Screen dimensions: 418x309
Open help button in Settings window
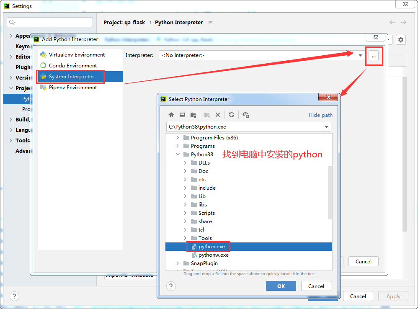[14, 296]
